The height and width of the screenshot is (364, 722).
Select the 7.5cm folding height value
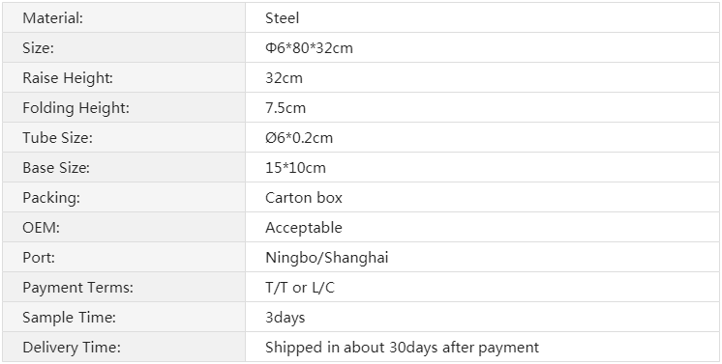coord(286,108)
